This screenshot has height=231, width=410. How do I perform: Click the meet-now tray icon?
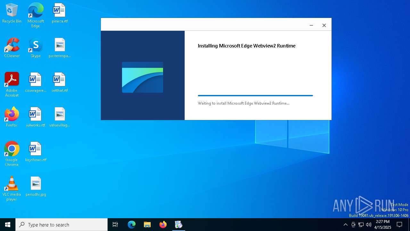(353, 225)
